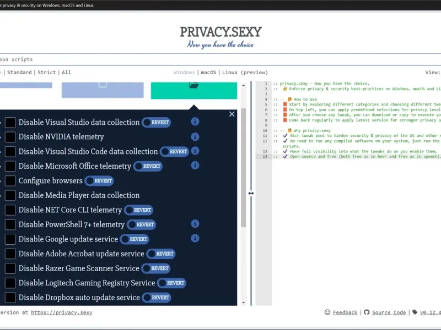Click the 'Disable Media Player data collection' label
441x330 pixels.
click(x=79, y=195)
